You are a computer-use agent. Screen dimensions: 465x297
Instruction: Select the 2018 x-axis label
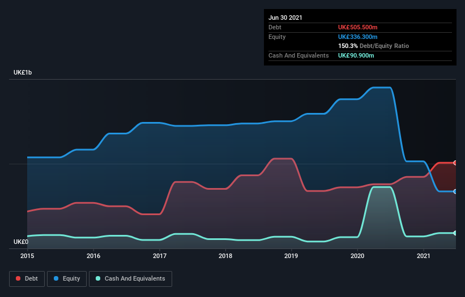coord(225,256)
